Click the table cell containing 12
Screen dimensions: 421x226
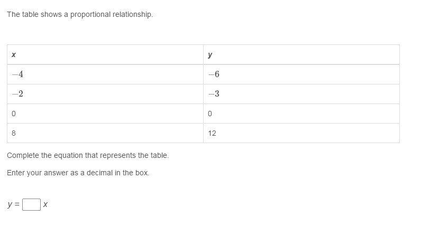click(x=301, y=133)
